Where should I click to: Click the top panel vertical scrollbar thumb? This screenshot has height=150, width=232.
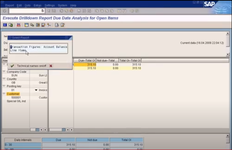point(228,41)
